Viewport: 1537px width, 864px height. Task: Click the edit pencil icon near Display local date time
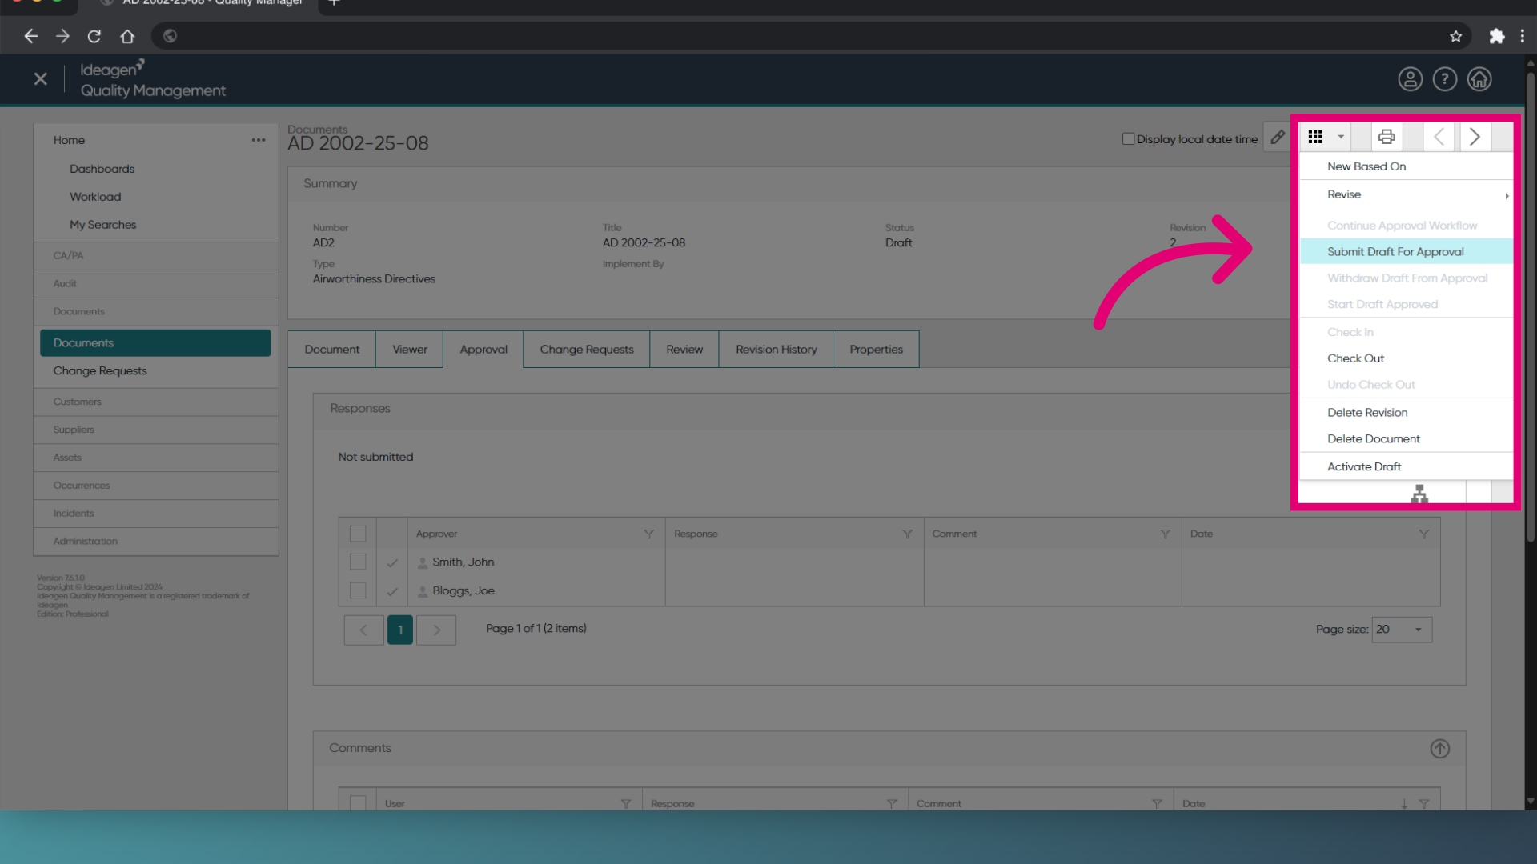pos(1278,137)
